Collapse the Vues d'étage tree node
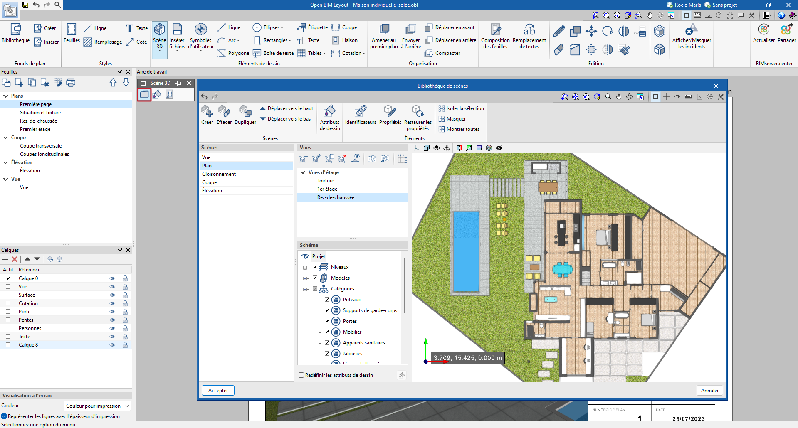The image size is (798, 428). click(x=303, y=172)
